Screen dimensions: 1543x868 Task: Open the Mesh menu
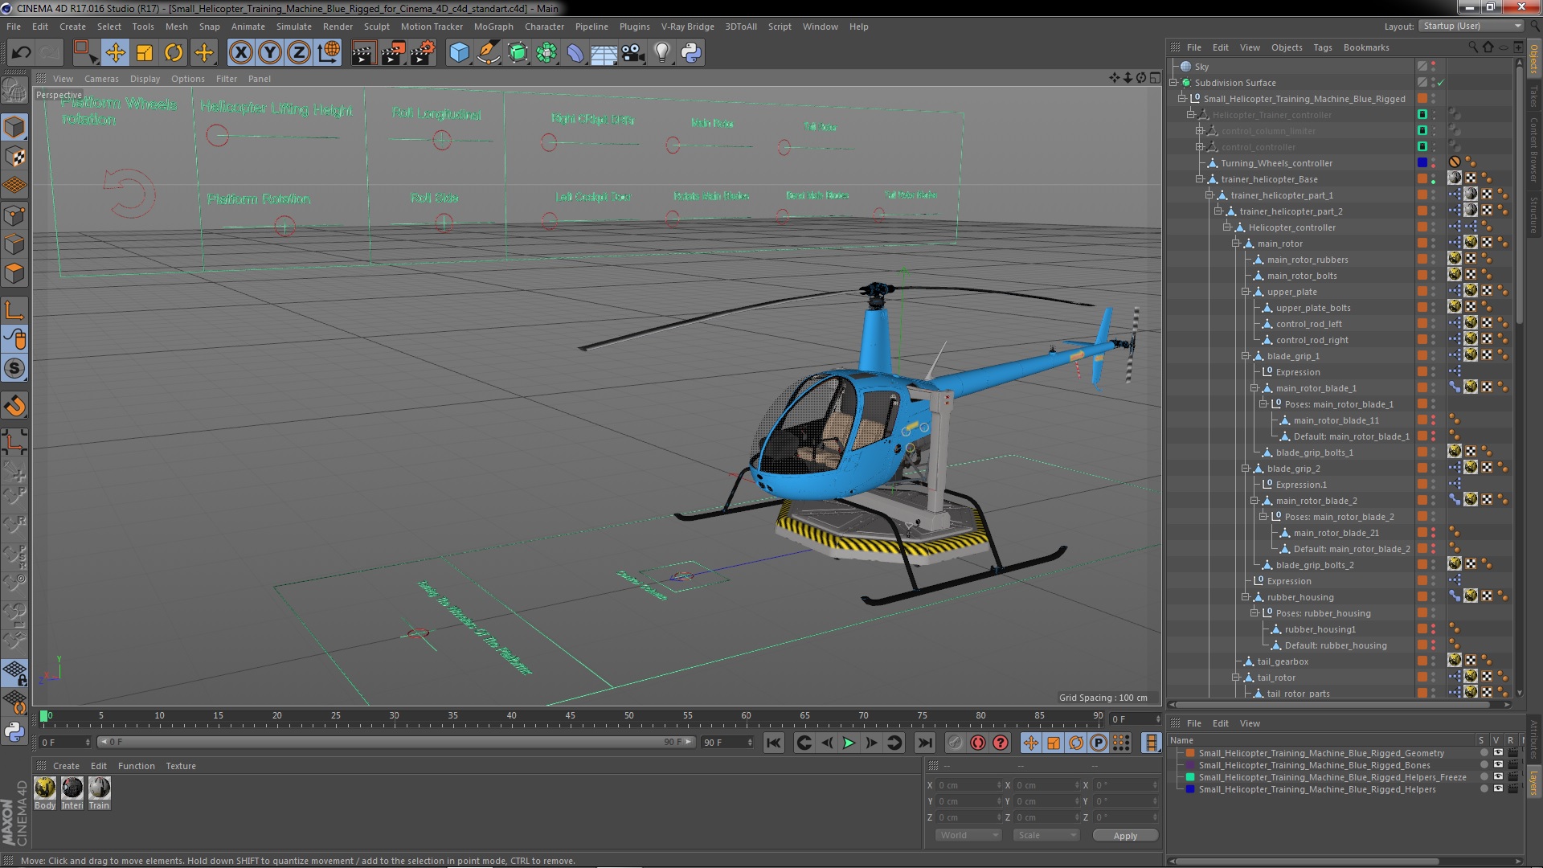click(x=176, y=27)
